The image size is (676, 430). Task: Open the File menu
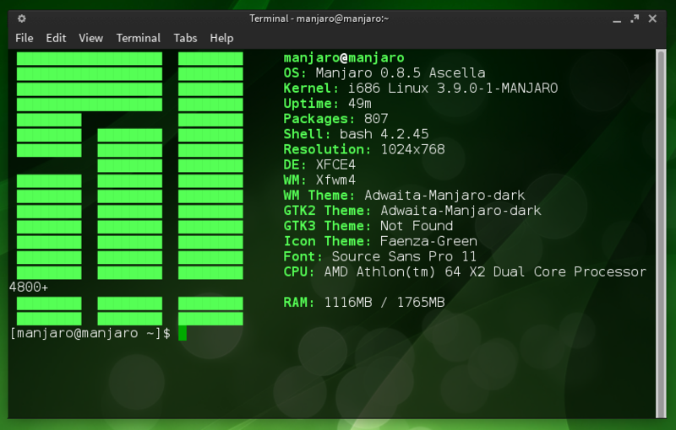(x=25, y=38)
